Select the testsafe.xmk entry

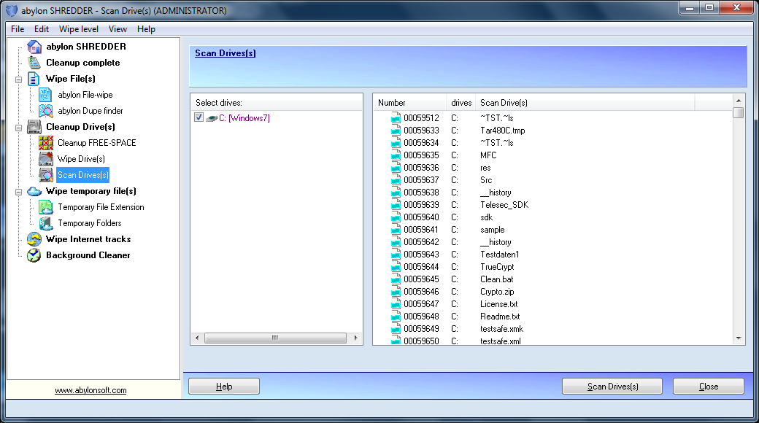click(x=501, y=329)
